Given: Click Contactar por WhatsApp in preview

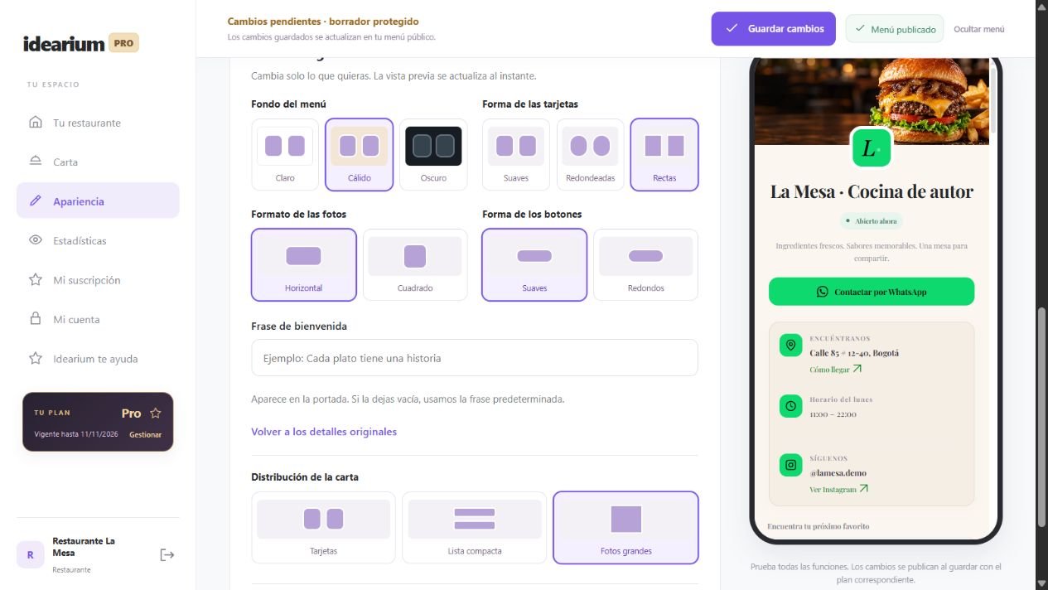Looking at the screenshot, I should (x=872, y=292).
